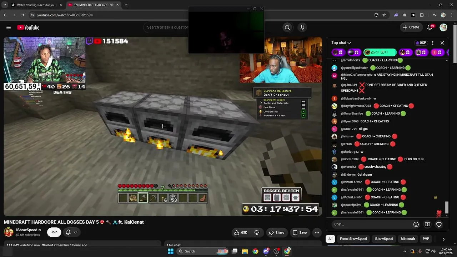Open the Top chat dropdown
This screenshot has width=457, height=257.
341,43
